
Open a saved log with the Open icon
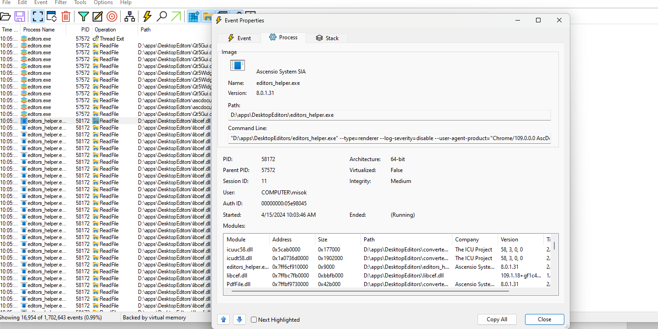[5, 17]
